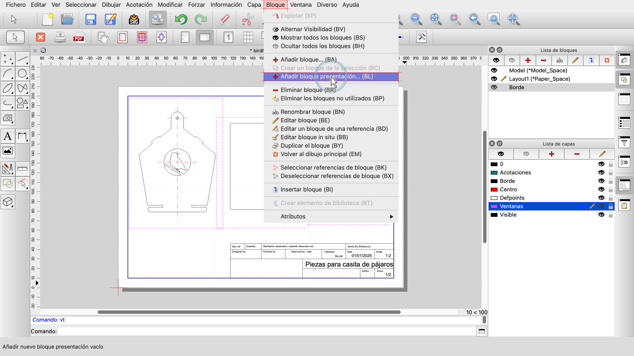The height and width of the screenshot is (356, 634).
Task: Click into the Comando input field
Action: pos(266,331)
